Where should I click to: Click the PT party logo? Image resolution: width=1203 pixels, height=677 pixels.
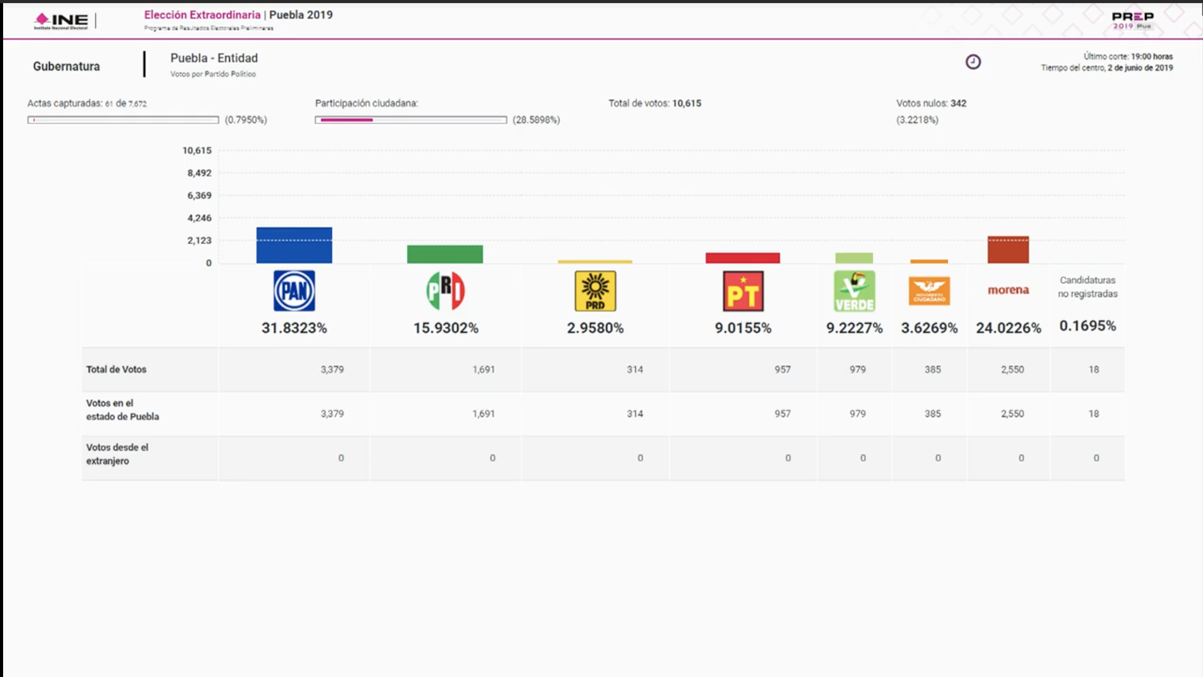[x=743, y=291]
